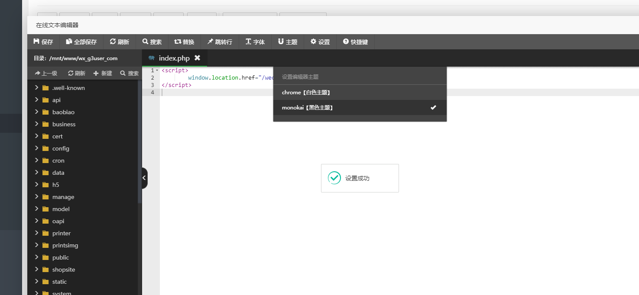
Task: Open the Theme (主题) menu
Action: tap(288, 42)
